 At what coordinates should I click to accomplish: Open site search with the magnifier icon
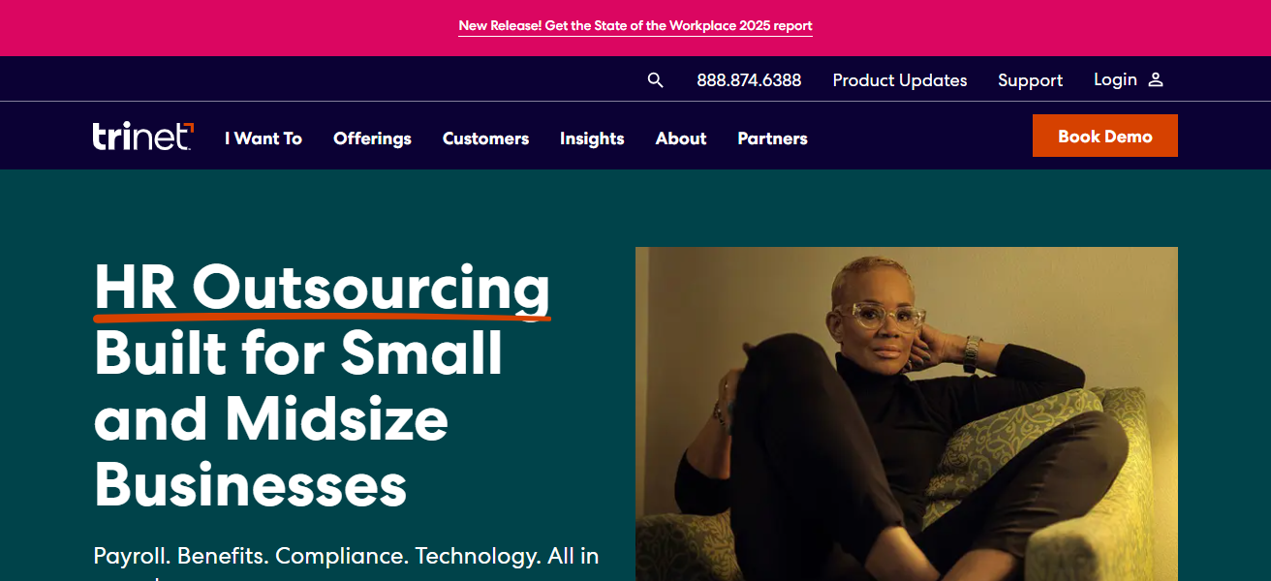point(656,80)
